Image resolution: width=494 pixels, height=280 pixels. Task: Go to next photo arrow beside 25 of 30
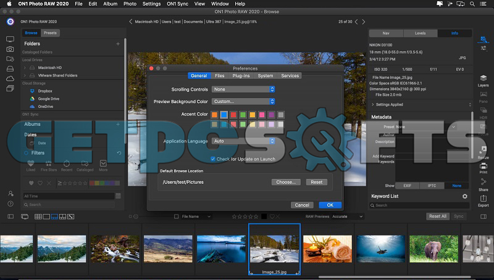[x=364, y=22]
